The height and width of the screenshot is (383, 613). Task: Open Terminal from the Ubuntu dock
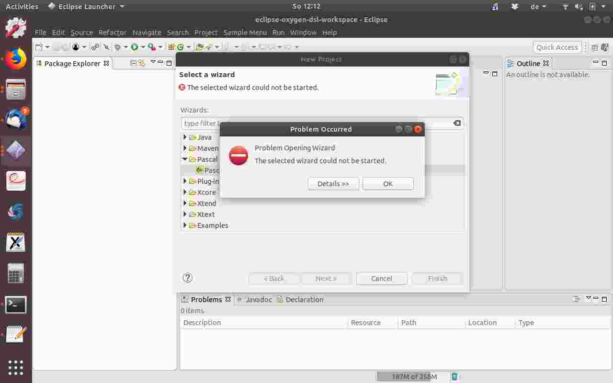click(x=16, y=304)
